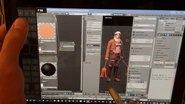
Task: Open the 3D viewport Select menu
Action: pyautogui.click(x=94, y=94)
